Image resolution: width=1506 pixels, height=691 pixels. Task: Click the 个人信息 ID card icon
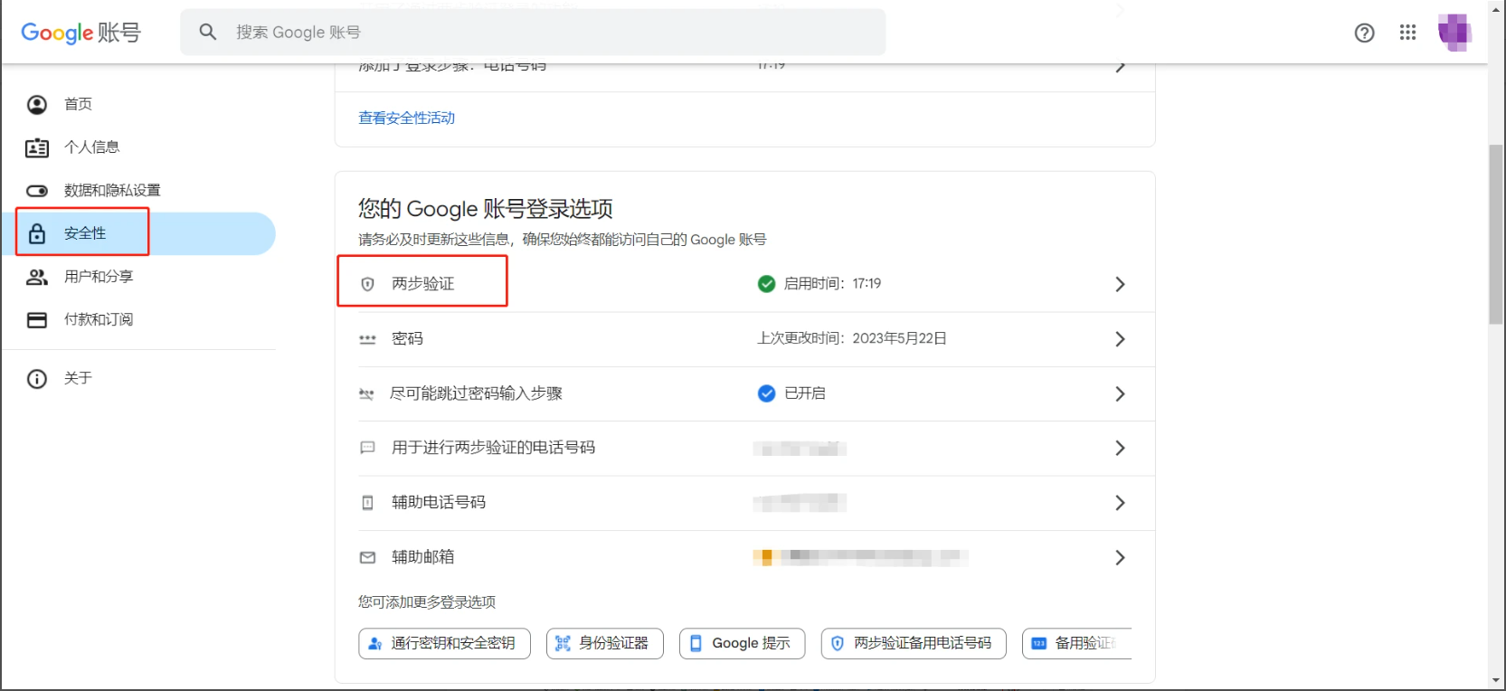(x=37, y=147)
